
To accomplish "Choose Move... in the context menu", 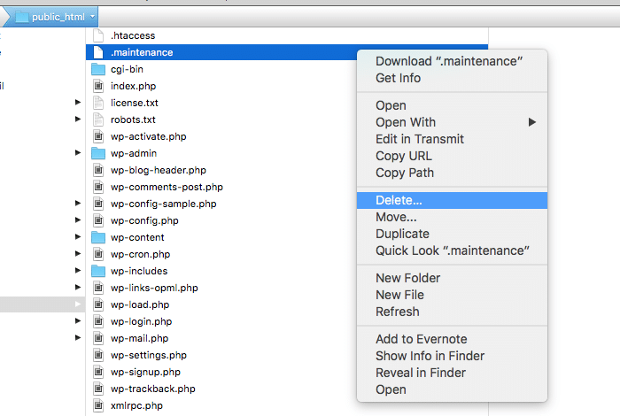I will (x=452, y=217).
